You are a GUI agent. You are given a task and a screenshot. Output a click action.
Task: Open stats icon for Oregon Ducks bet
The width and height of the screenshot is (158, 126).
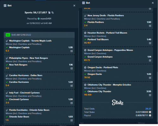[150, 78]
